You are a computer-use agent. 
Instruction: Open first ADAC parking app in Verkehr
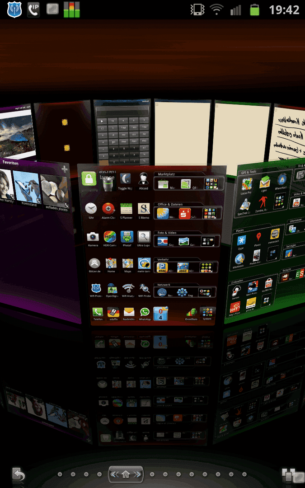click(162, 267)
